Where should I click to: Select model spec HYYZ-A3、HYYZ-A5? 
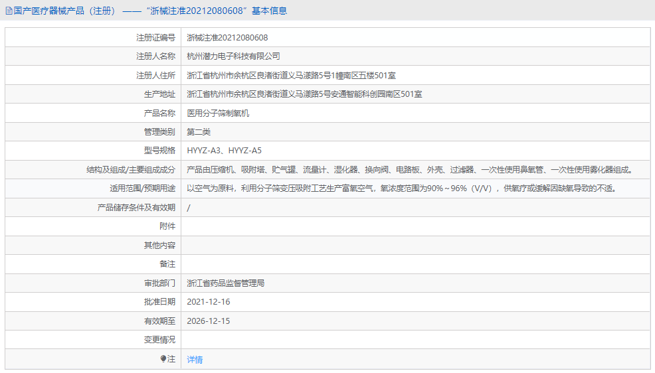pyautogui.click(x=225, y=151)
